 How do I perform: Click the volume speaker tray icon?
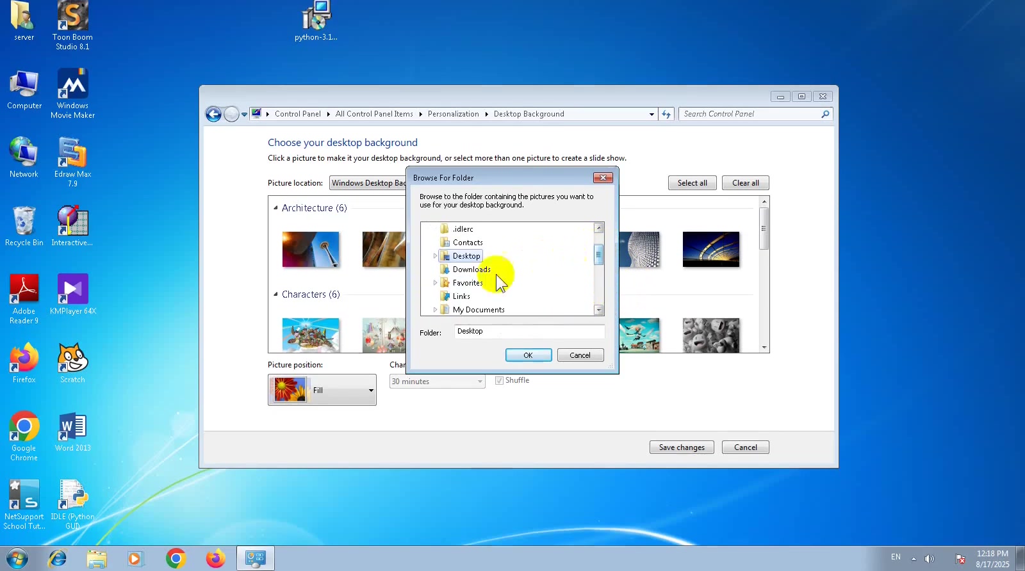point(930,558)
